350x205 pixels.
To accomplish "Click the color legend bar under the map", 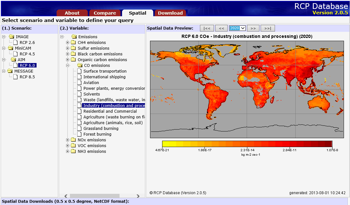I will tap(247, 144).
